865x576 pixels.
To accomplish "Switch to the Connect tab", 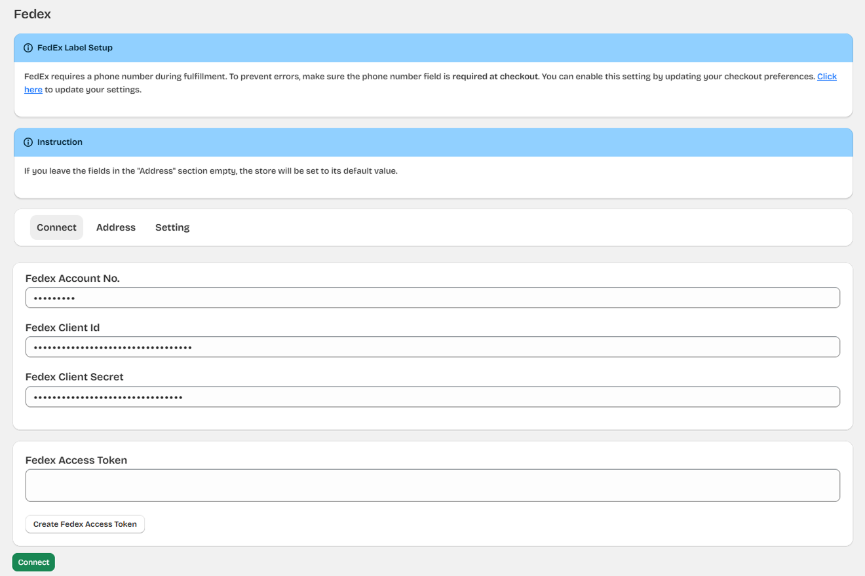I will pos(56,227).
